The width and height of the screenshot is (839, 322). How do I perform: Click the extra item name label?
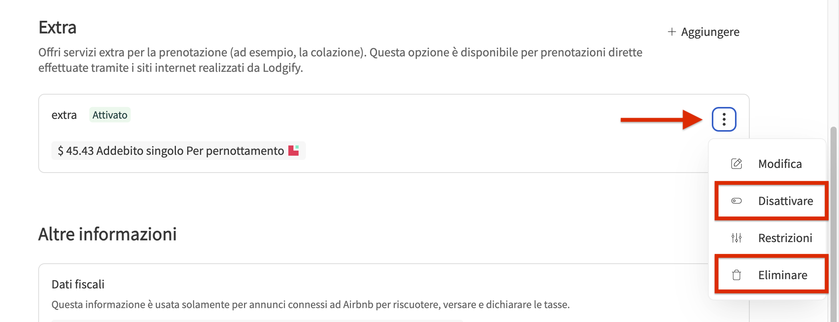(64, 115)
